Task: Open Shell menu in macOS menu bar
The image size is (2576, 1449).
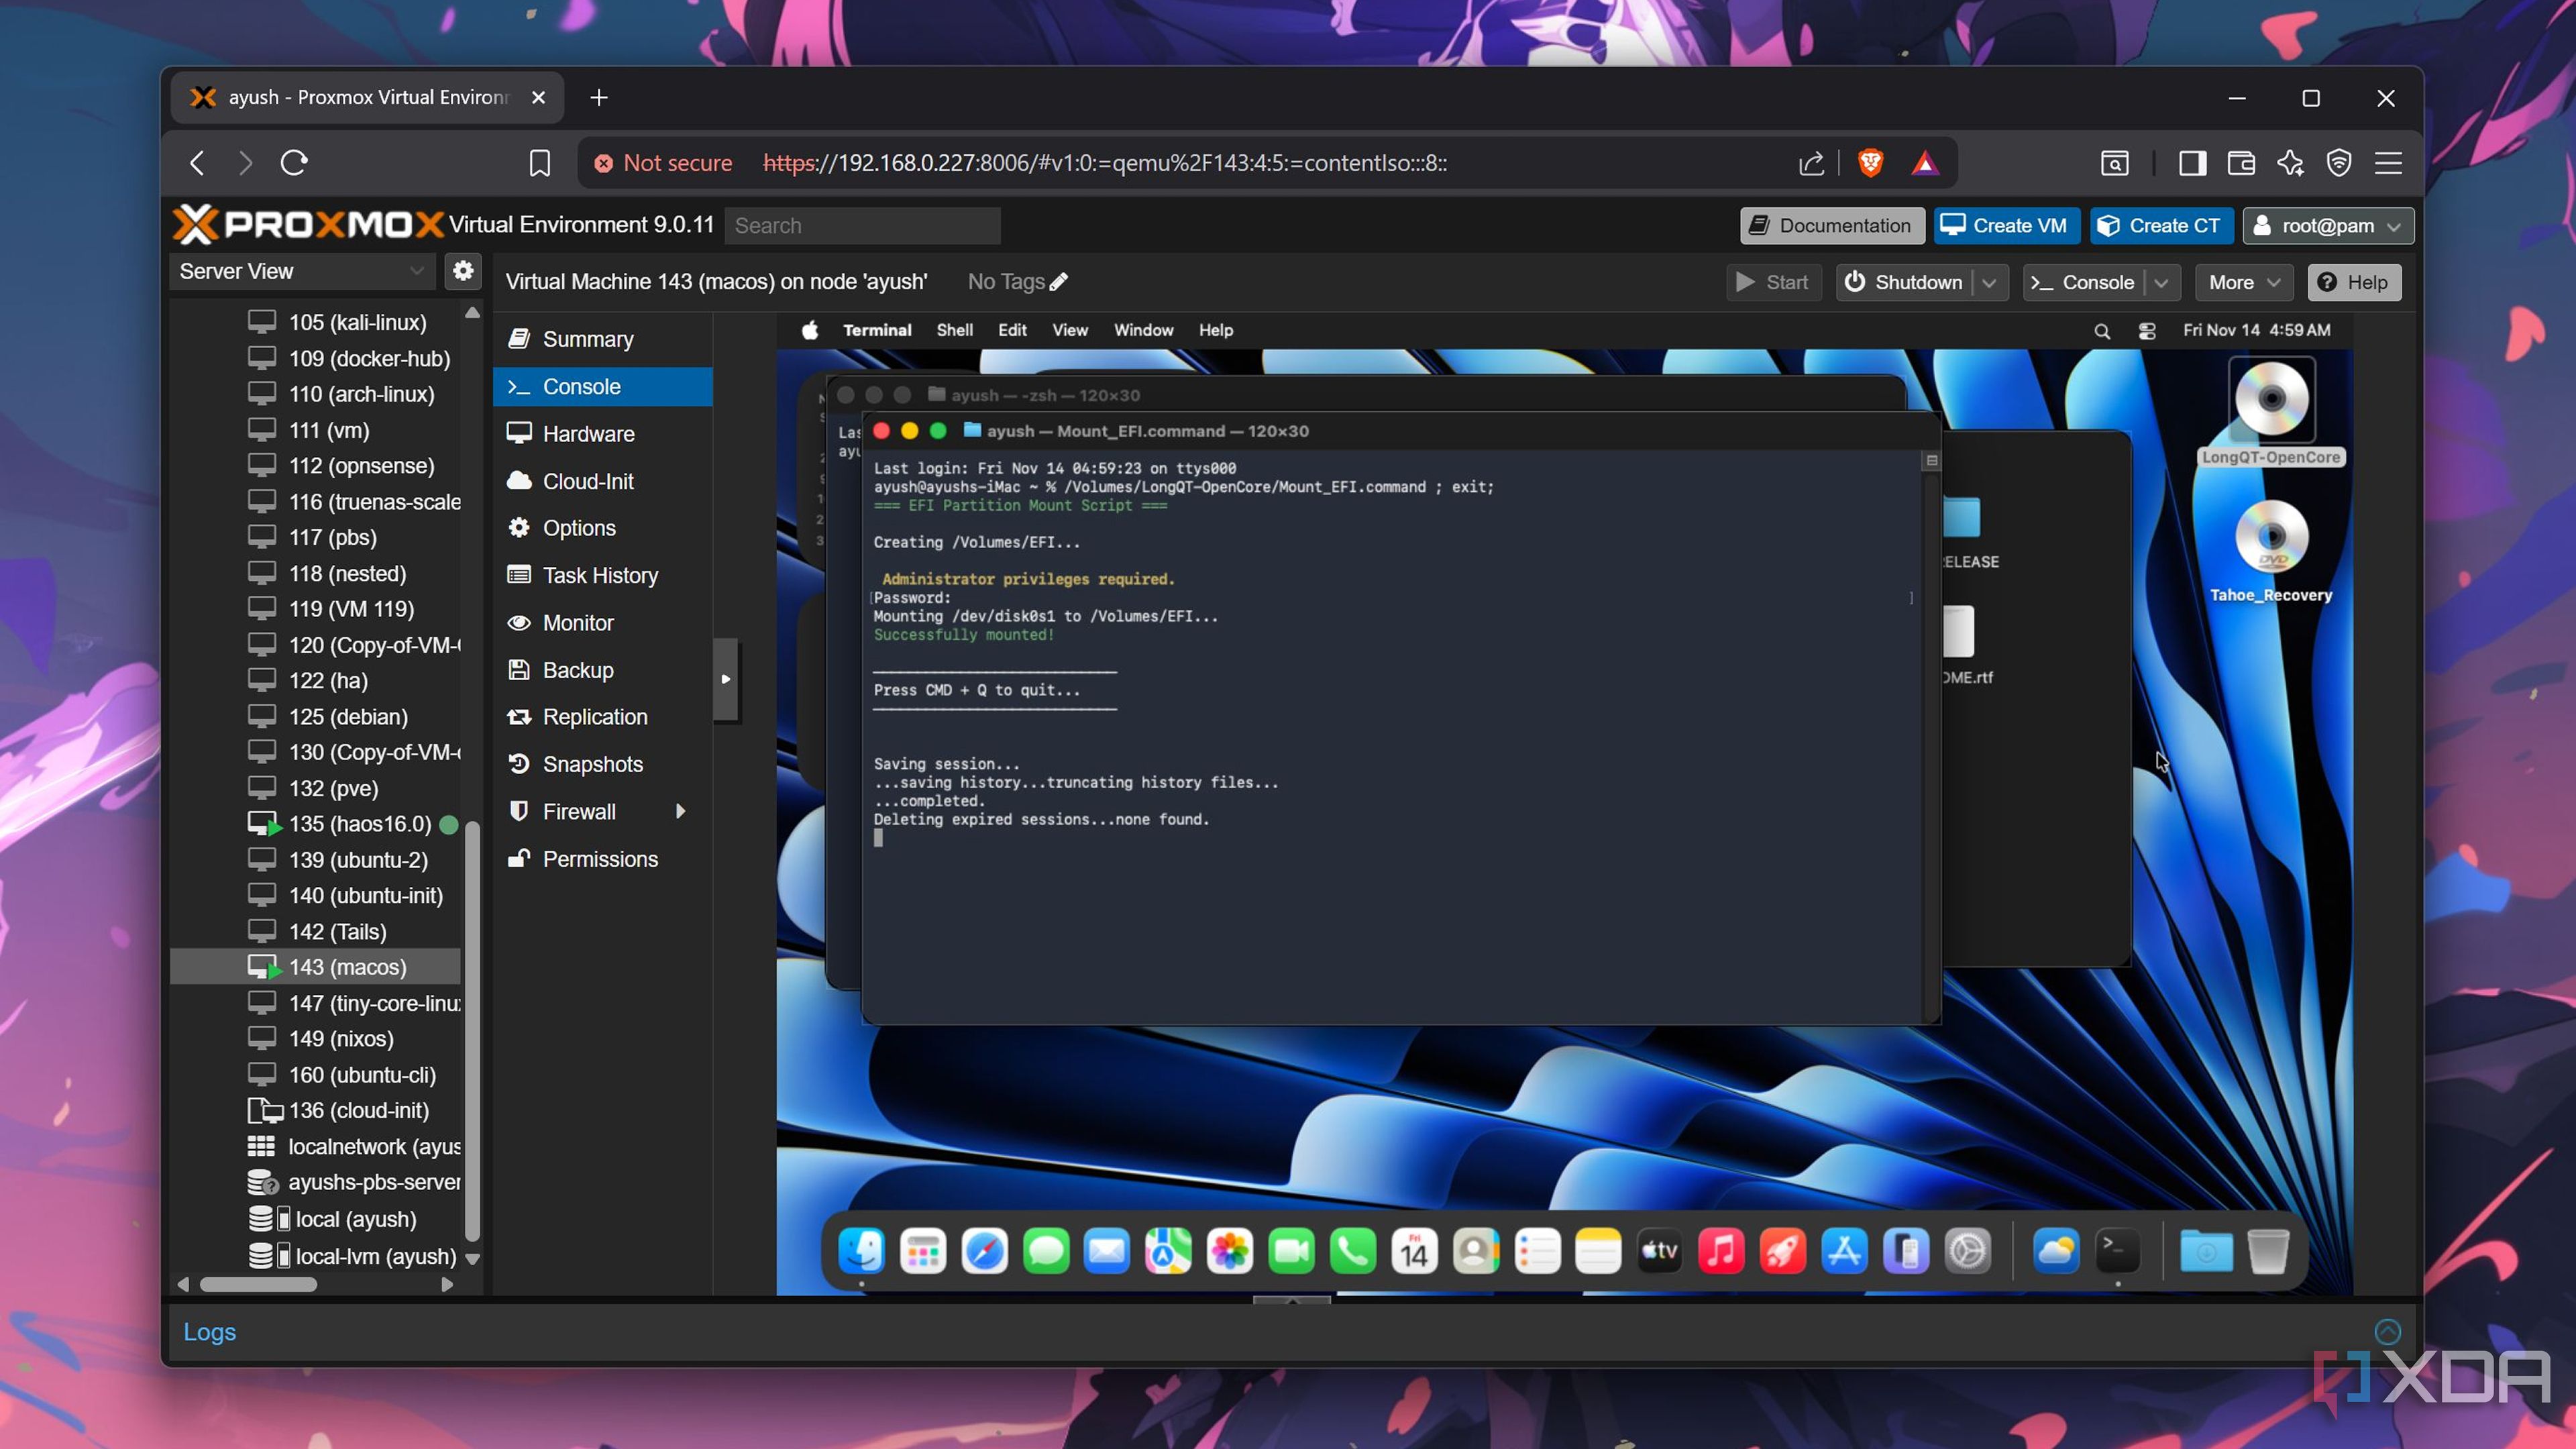Action: pyautogui.click(x=954, y=330)
